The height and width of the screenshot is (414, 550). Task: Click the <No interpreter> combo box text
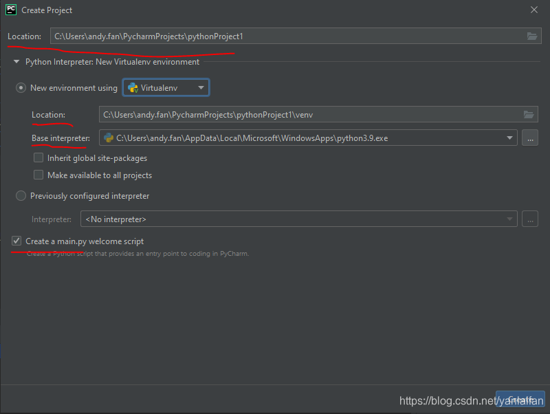[x=115, y=219]
